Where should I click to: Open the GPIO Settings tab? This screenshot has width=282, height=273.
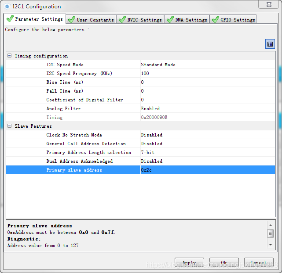233,20
